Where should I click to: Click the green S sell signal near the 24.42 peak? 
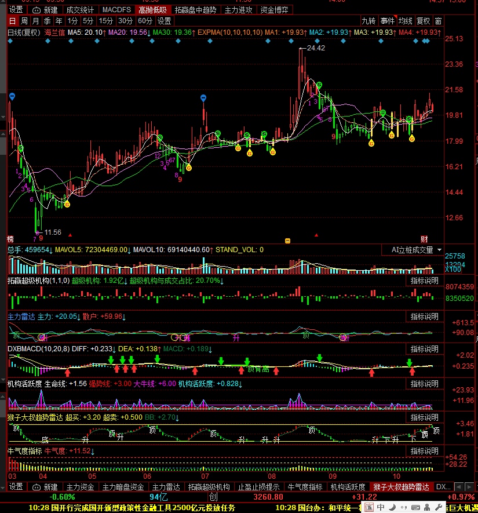pos(319,85)
